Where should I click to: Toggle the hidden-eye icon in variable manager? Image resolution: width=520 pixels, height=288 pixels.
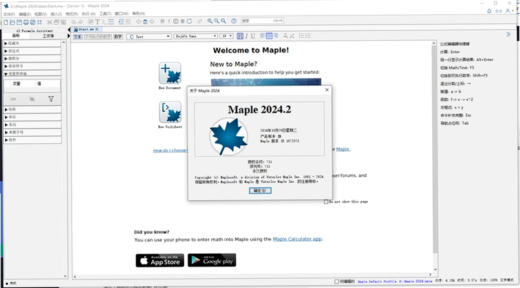[x=32, y=99]
